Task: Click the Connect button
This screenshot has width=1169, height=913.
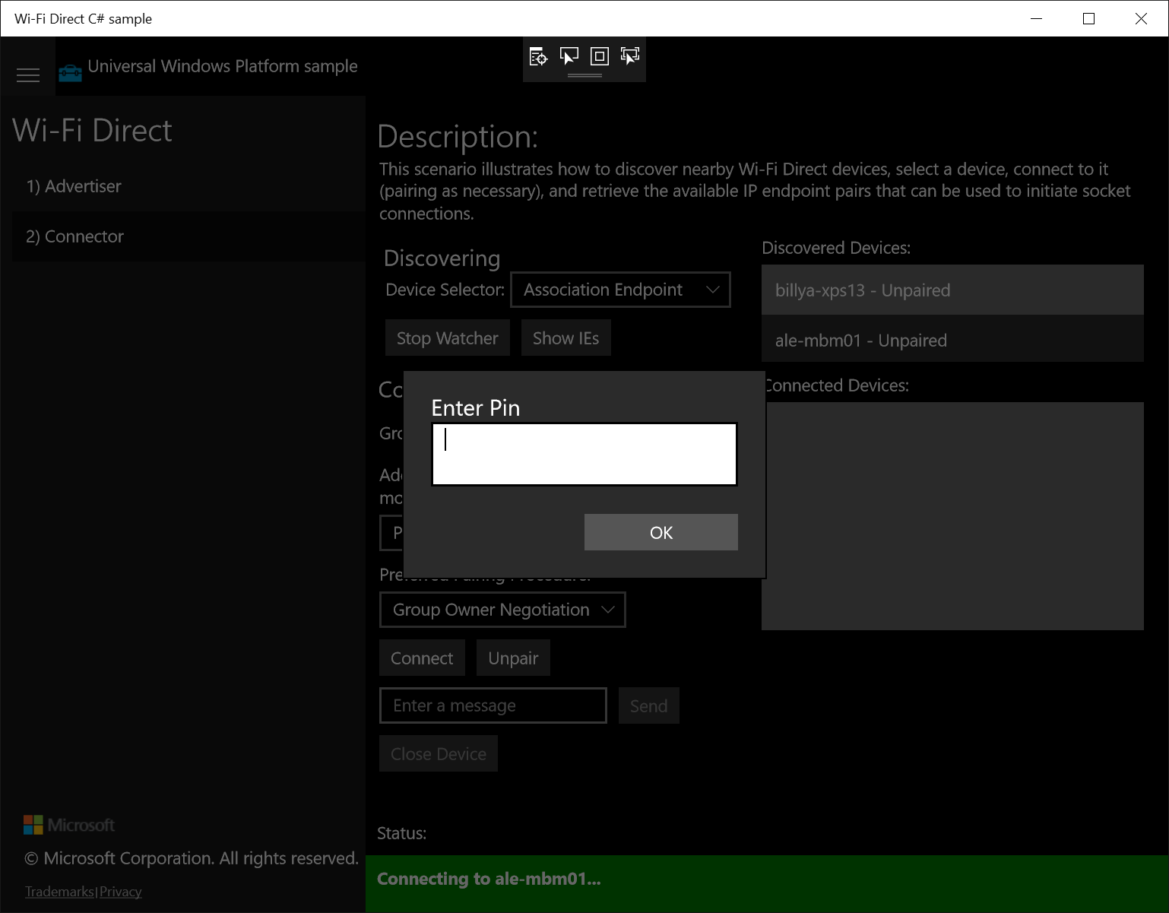Action: pos(422,658)
